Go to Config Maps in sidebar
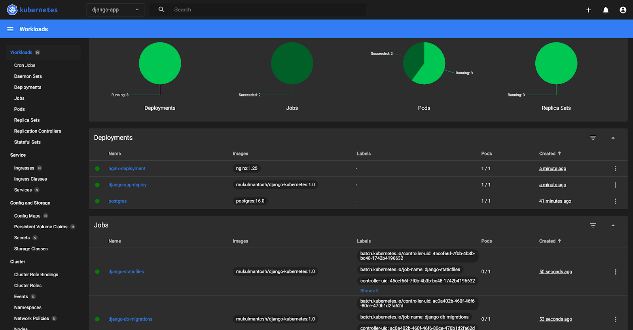Screen dimensions: 633x330 click(x=27, y=216)
